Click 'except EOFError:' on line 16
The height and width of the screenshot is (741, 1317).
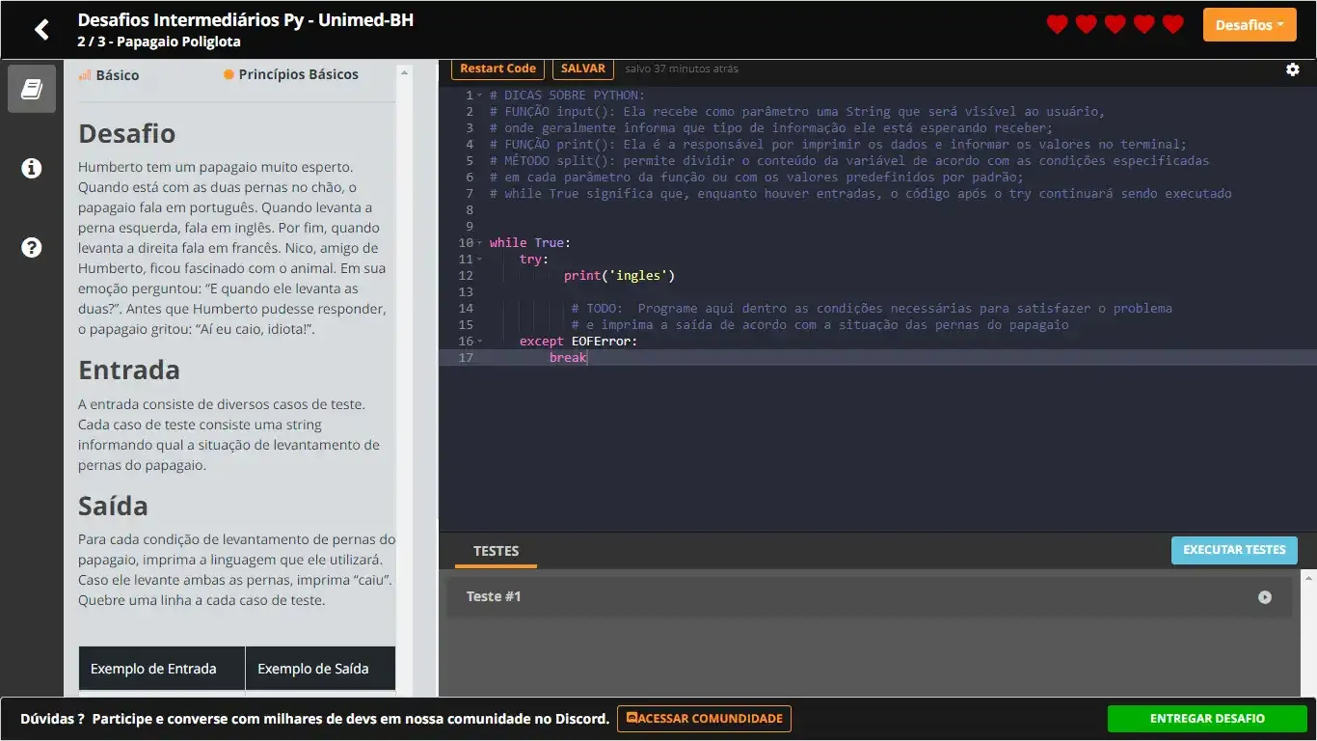578,342
